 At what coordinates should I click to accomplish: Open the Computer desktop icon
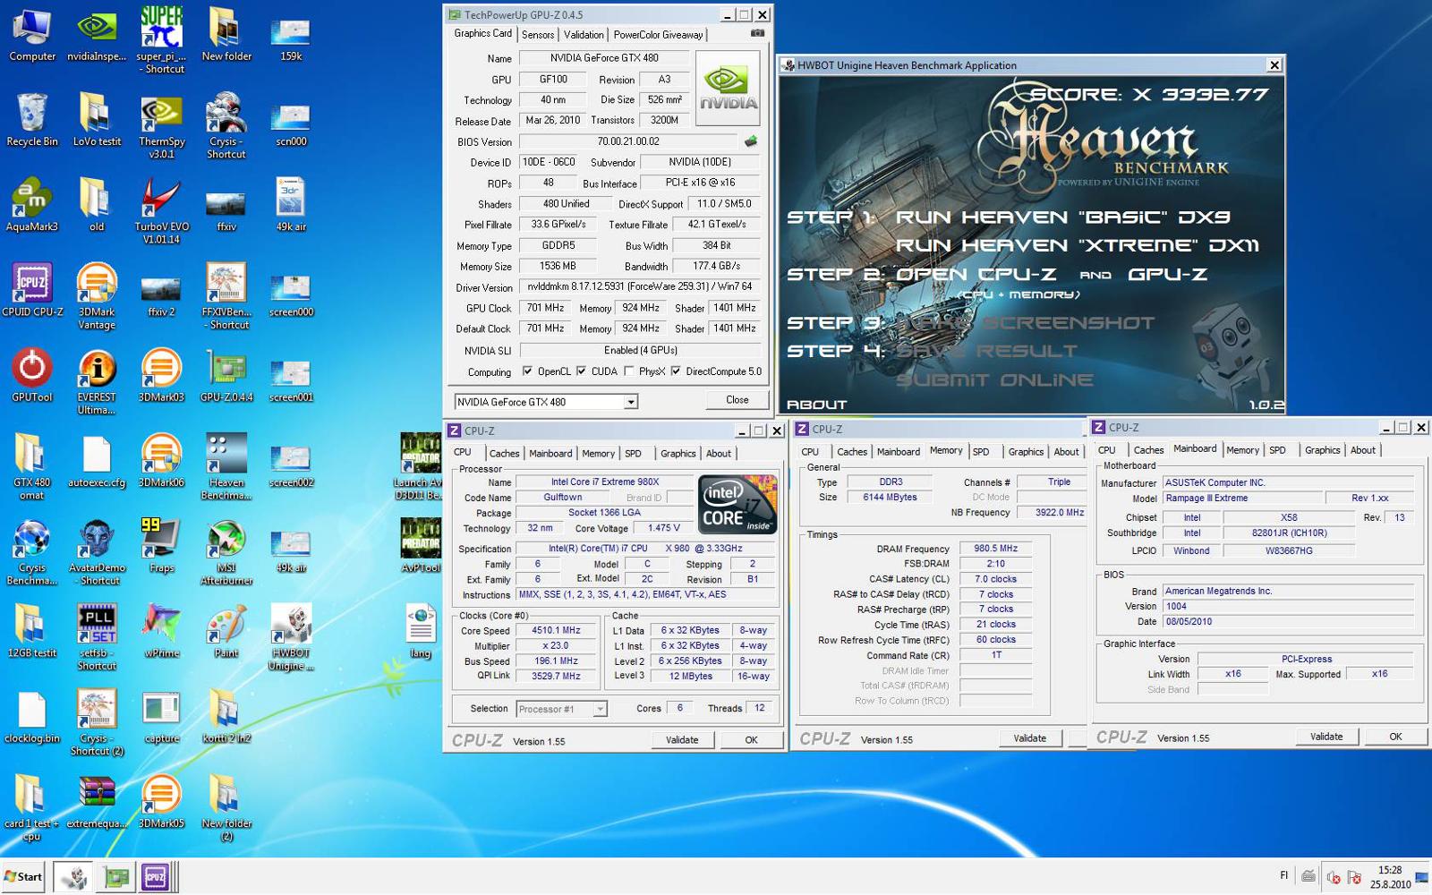tap(32, 34)
